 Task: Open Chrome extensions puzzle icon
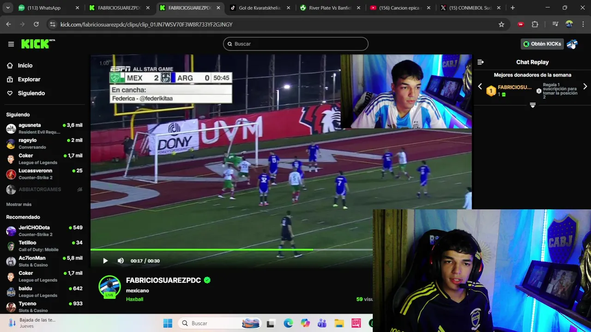point(535,24)
